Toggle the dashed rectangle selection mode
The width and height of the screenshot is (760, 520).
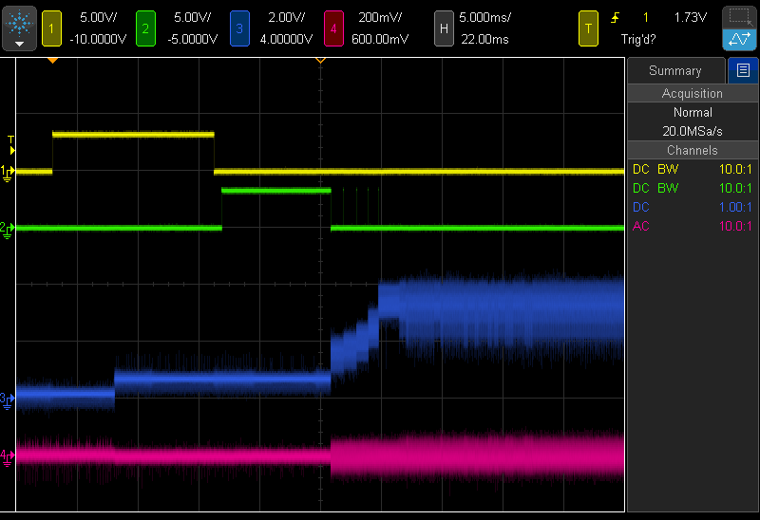point(739,16)
